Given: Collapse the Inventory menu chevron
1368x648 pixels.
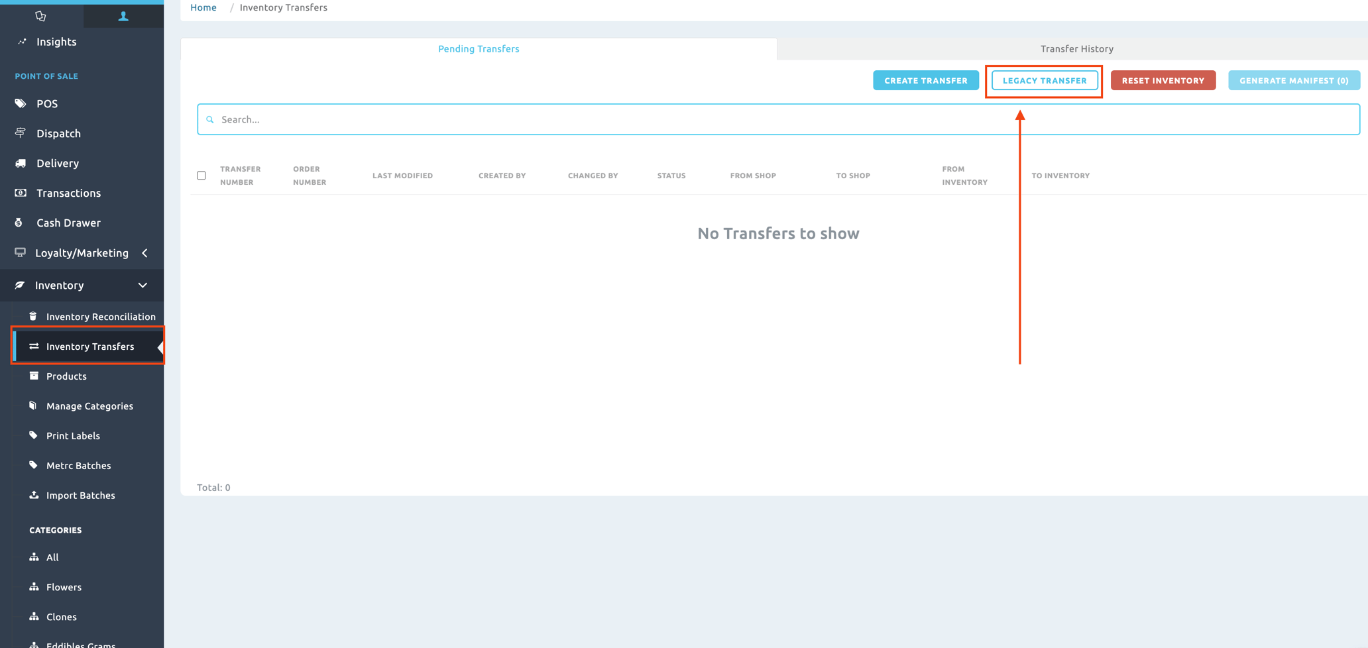Looking at the screenshot, I should click(142, 285).
